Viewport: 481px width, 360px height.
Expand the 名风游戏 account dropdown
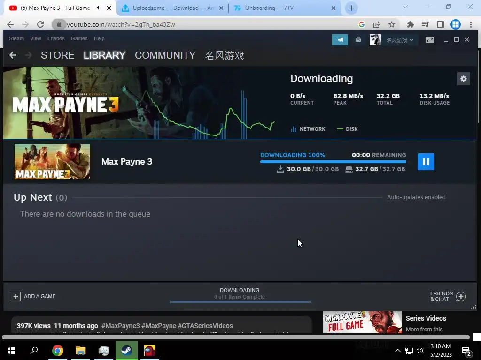(x=400, y=40)
